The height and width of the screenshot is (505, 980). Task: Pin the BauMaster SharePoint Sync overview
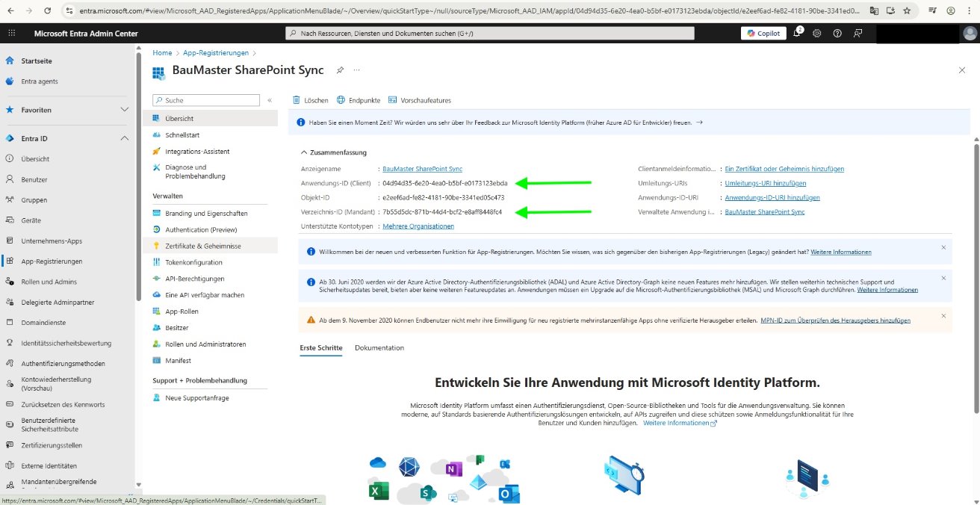click(340, 69)
